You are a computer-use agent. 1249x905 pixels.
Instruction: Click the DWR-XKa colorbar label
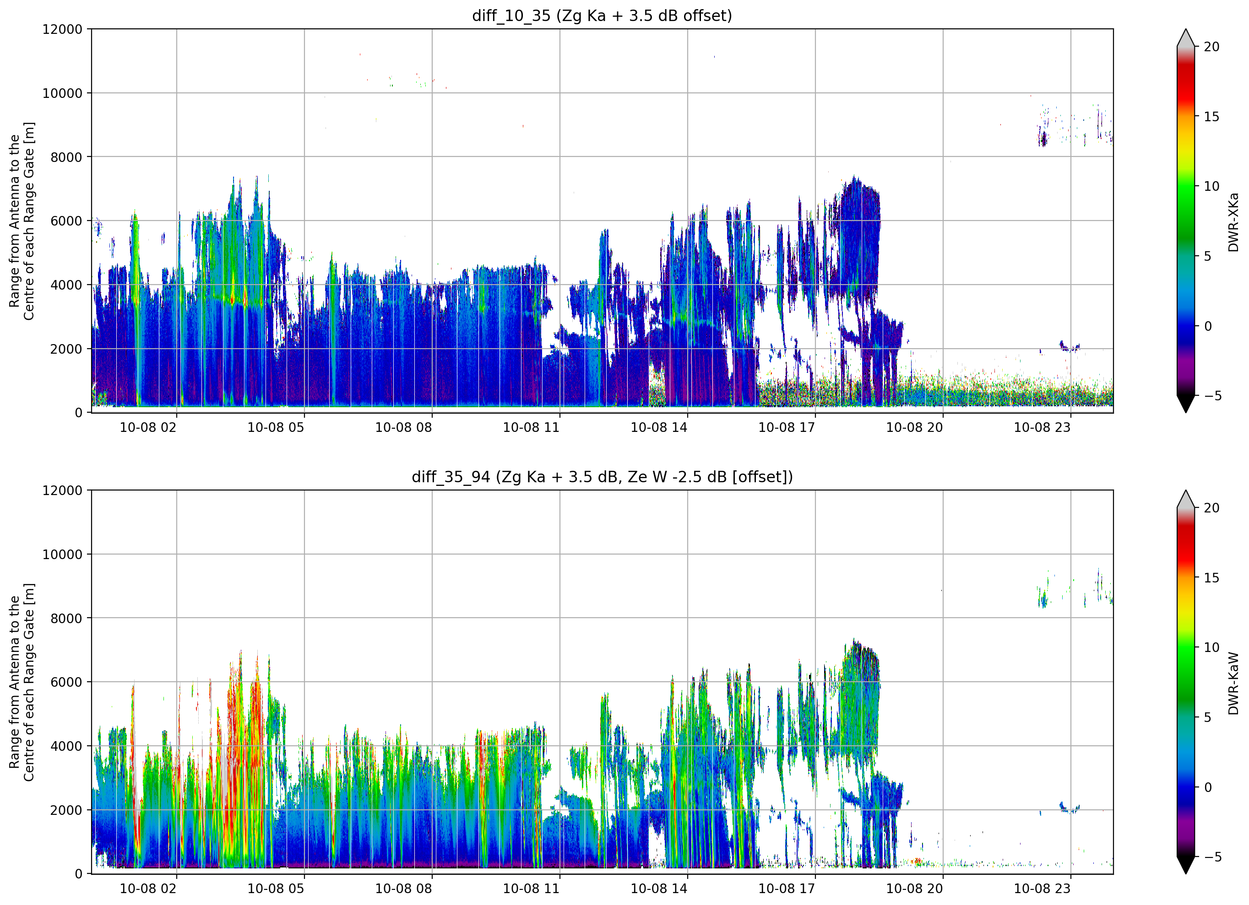click(x=1233, y=222)
